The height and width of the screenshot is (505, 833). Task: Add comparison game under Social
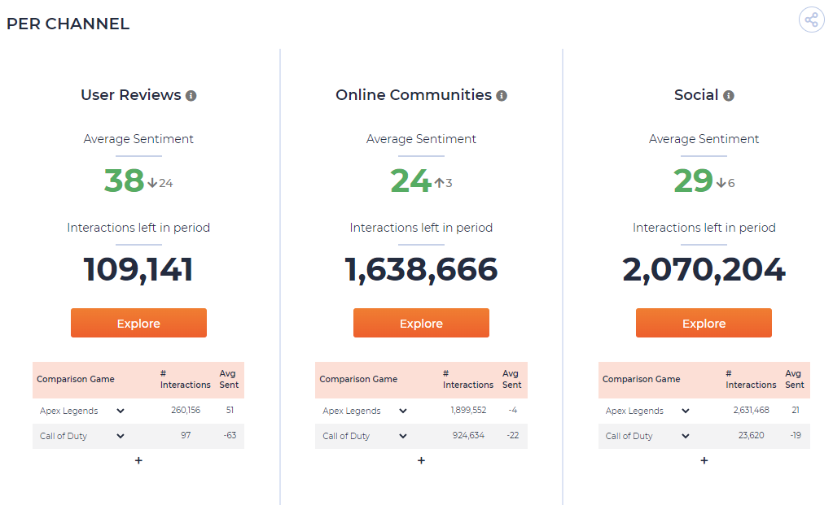(704, 460)
